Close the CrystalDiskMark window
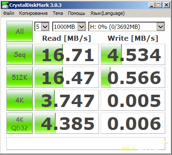This screenshot has width=172, height=155. point(166,5)
